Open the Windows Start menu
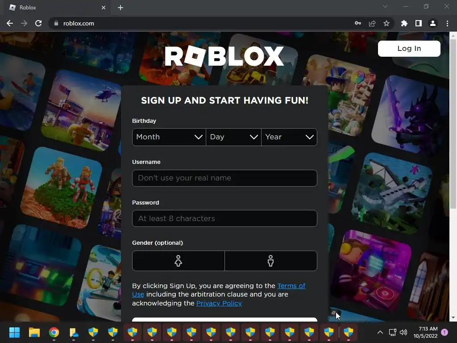This screenshot has height=343, width=457. click(x=14, y=332)
